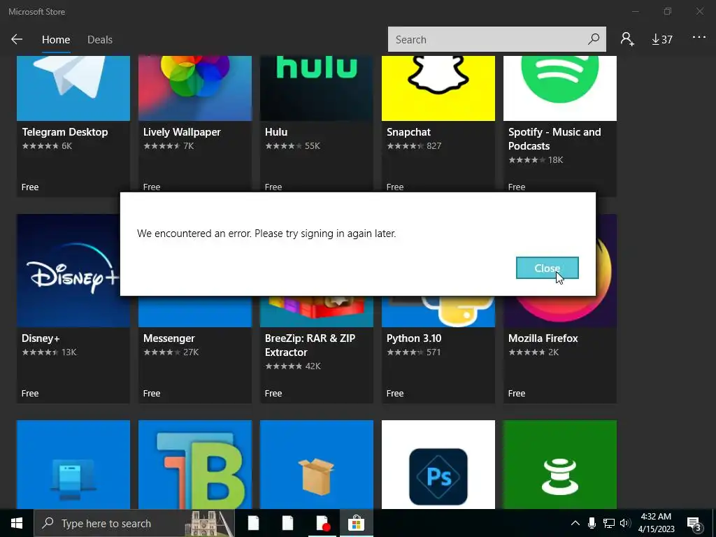This screenshot has height=537, width=716.
Task: Open the blue laptop app tile
Action: (73, 464)
